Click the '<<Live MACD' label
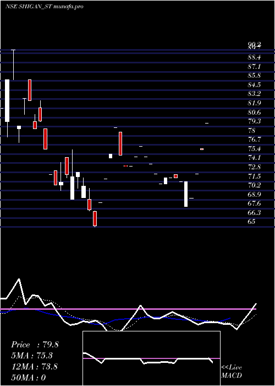 tap(232, 371)
